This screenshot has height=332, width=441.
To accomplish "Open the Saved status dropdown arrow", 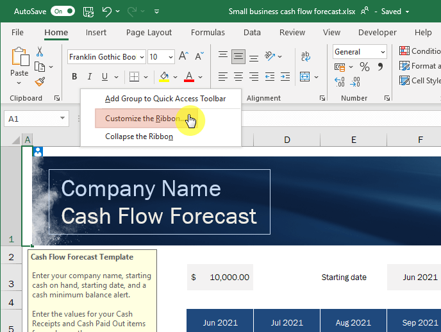I will (x=407, y=12).
